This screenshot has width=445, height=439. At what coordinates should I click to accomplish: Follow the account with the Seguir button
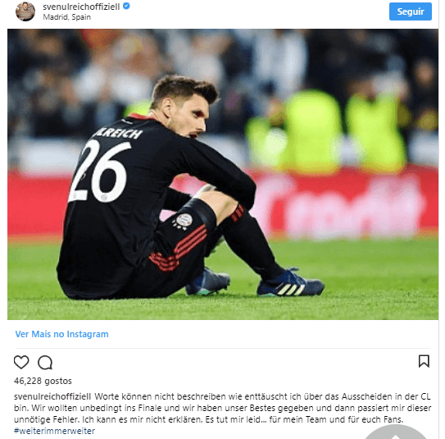[x=411, y=11]
